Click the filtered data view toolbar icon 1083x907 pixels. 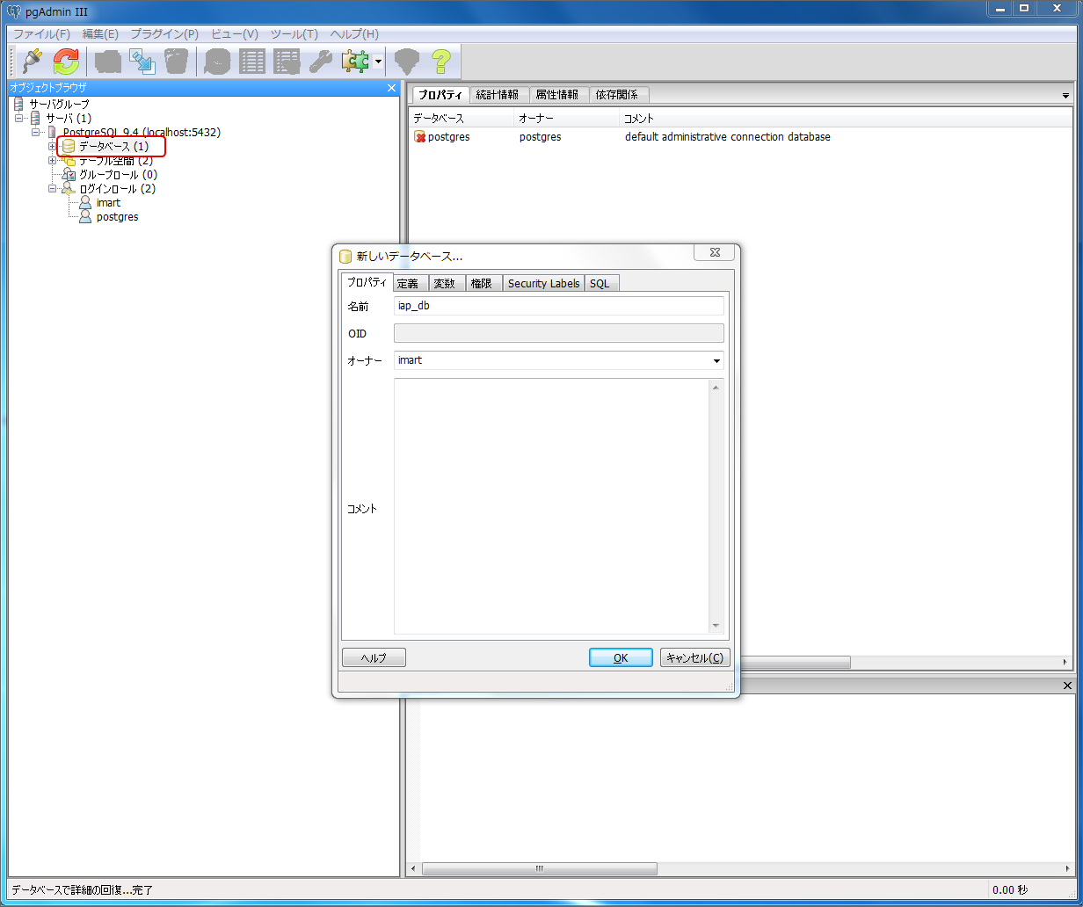tap(287, 62)
